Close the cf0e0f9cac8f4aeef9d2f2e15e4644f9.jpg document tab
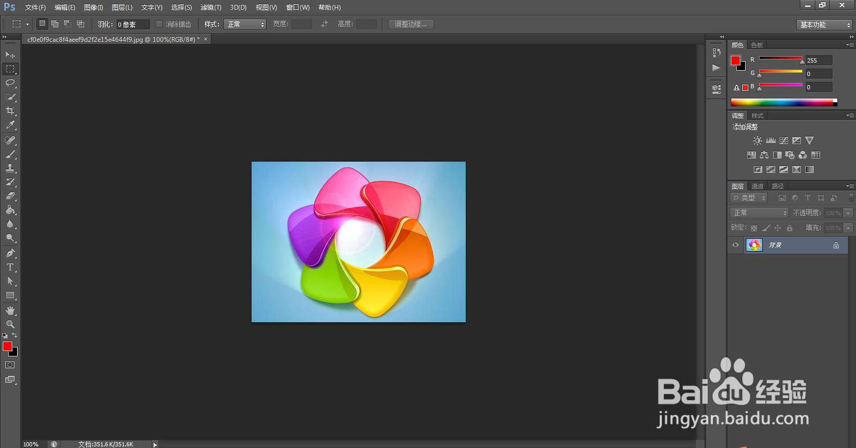The height and width of the screenshot is (448, 856). tap(205, 39)
